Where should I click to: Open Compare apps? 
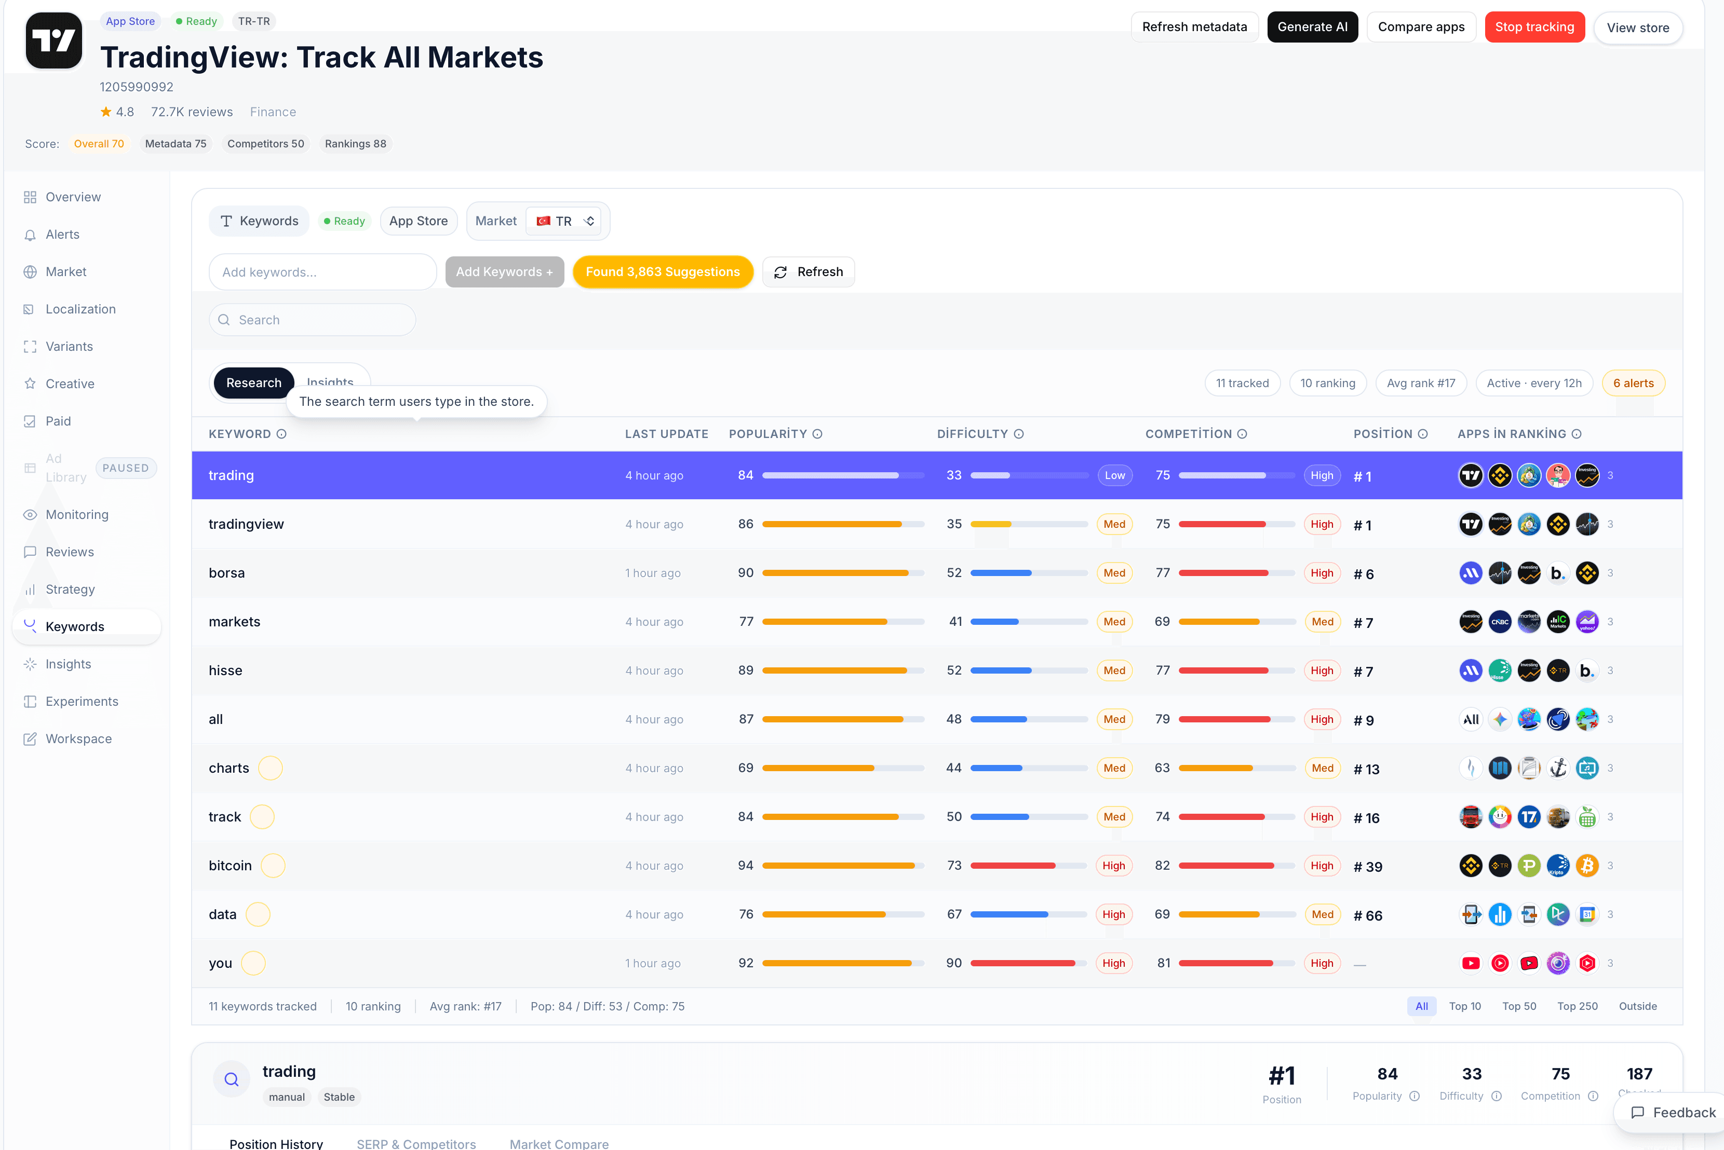1421,27
